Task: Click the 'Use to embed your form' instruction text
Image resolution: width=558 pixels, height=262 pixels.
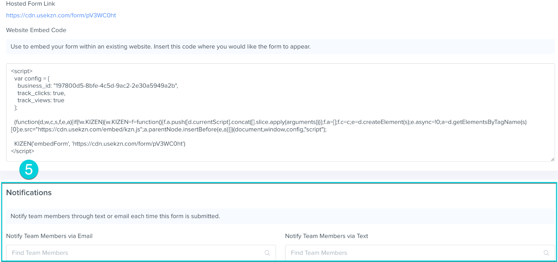Action: 161,47
